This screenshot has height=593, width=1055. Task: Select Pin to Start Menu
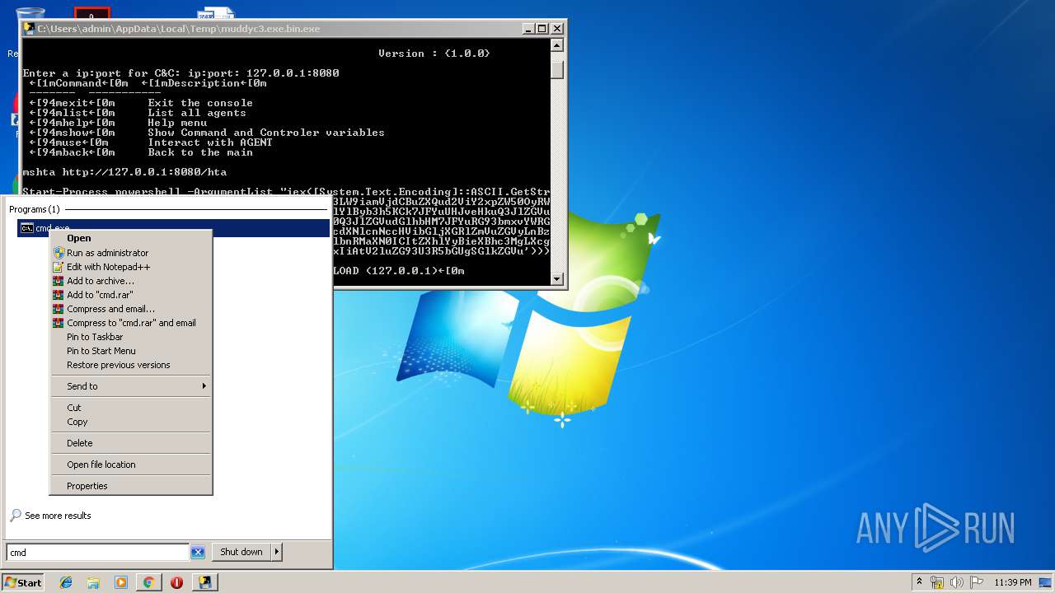(x=131, y=351)
